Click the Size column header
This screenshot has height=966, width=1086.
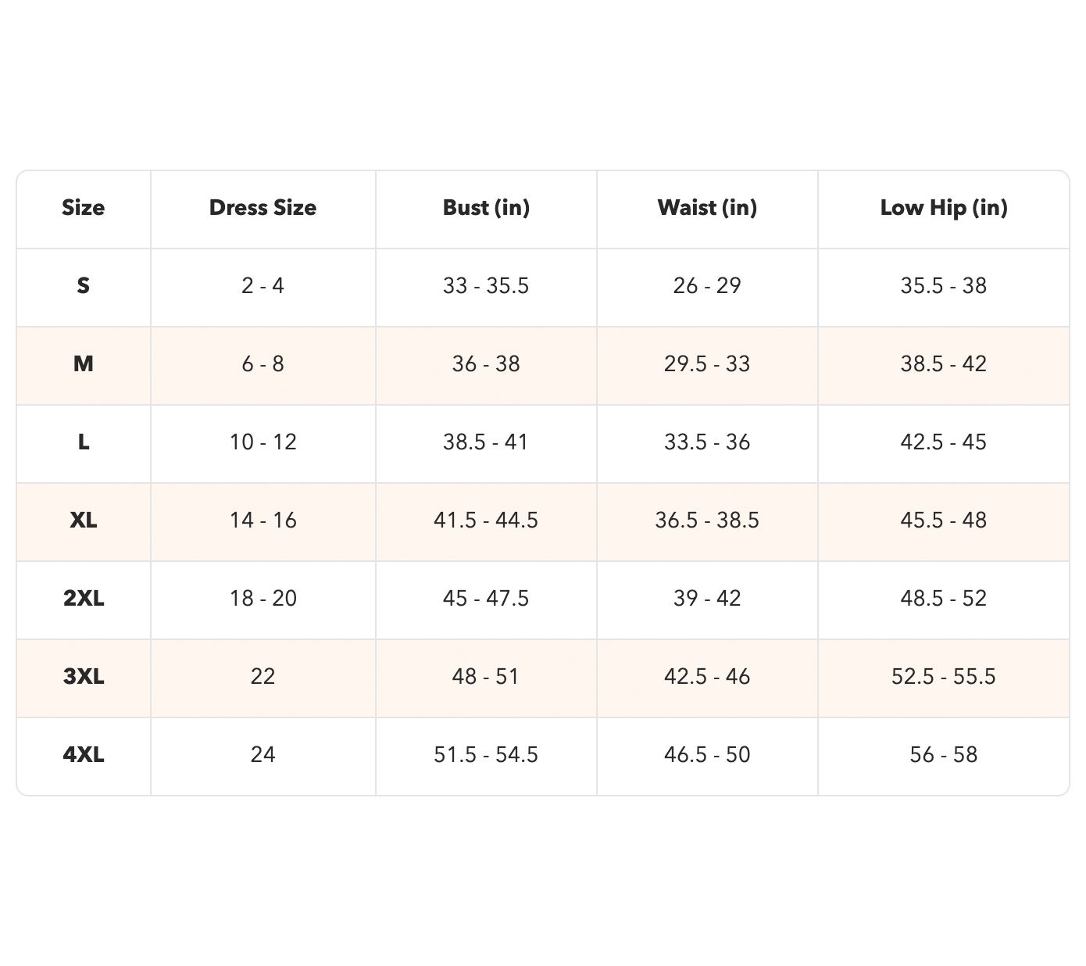coord(83,208)
